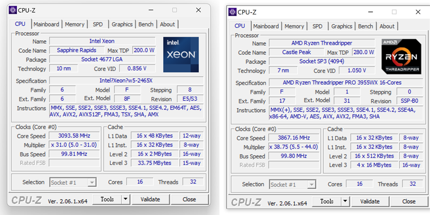
Task: Close the right CPU-Z window with the X button
Action: [418, 12]
